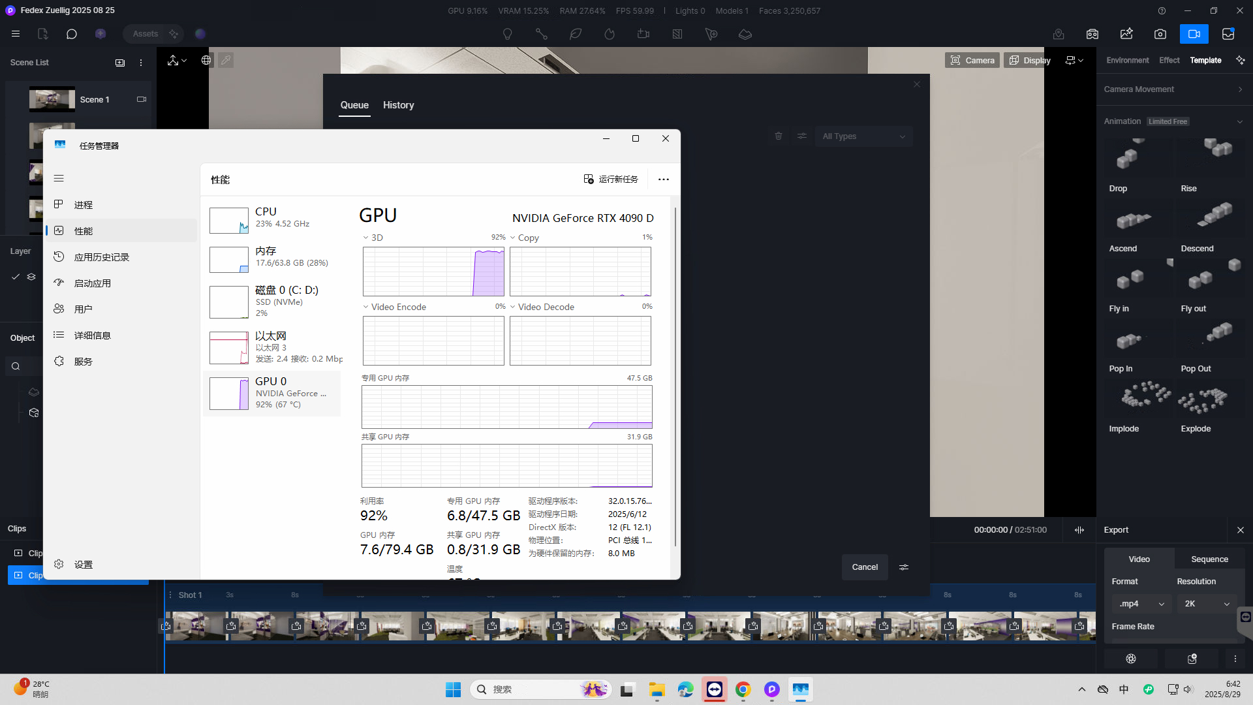Open the 2K Resolution dropdown

click(x=1207, y=604)
